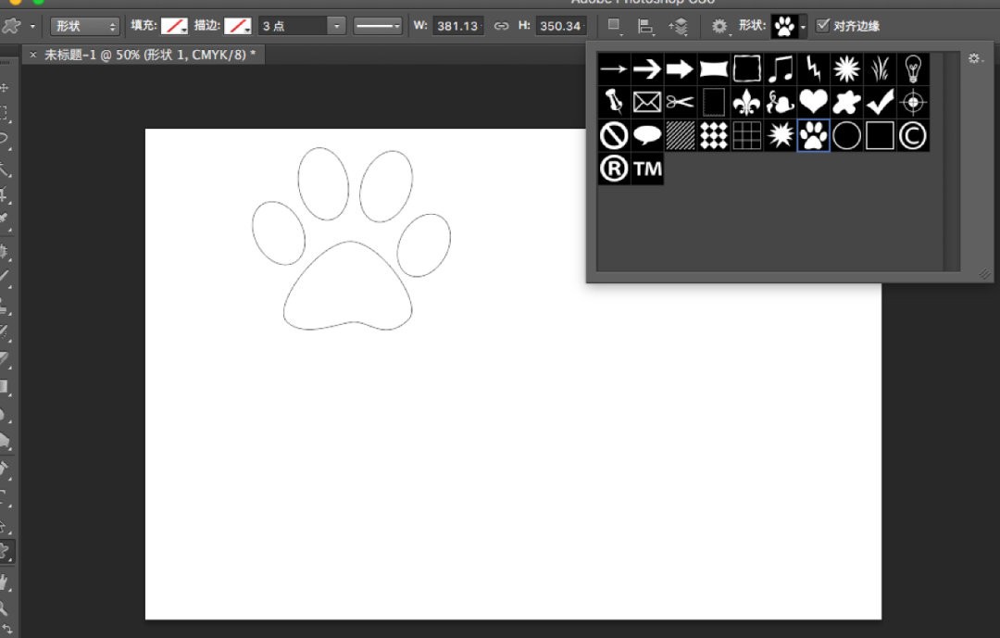
Task: Select the heart shape in the picker
Action: click(x=813, y=102)
